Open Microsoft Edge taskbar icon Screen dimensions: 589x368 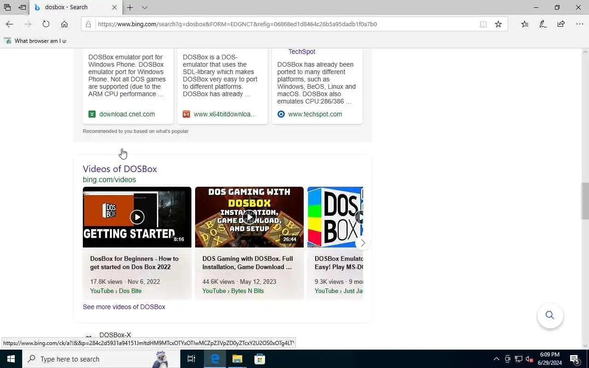point(215,359)
